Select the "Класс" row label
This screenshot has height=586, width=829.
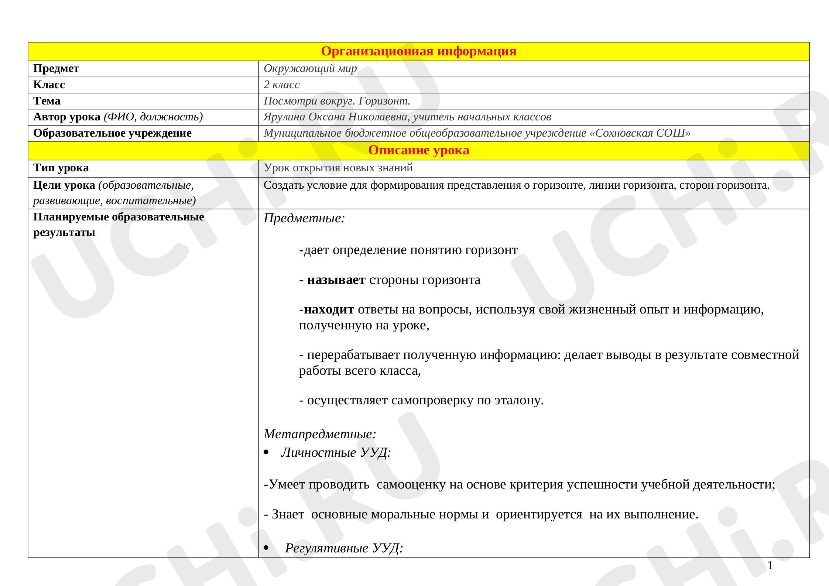49,85
